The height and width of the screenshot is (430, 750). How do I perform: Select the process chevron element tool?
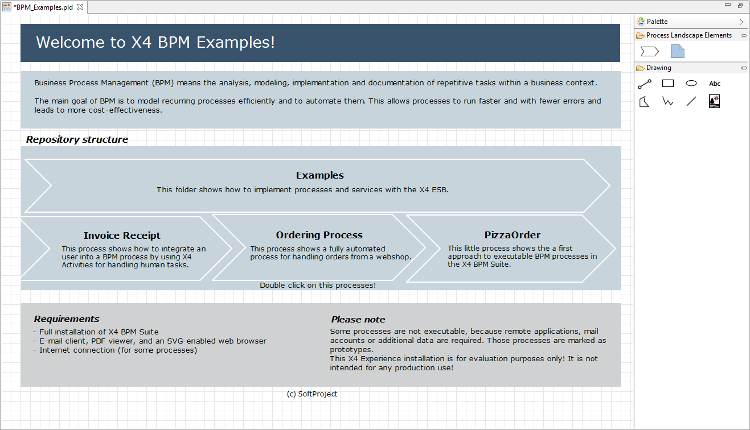649,52
